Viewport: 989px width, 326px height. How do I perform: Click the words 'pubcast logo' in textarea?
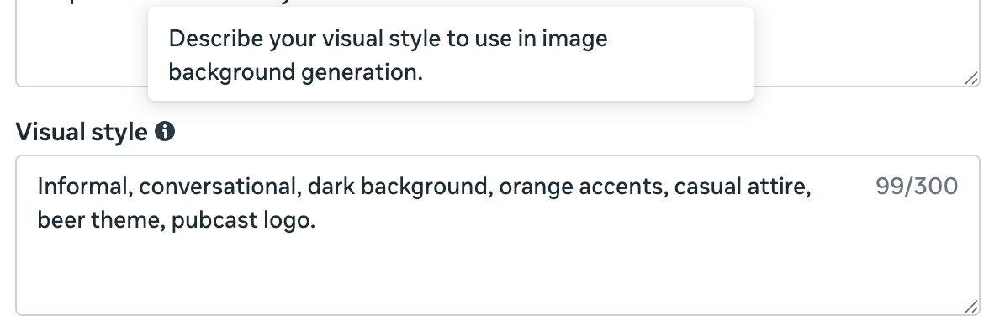[240, 220]
